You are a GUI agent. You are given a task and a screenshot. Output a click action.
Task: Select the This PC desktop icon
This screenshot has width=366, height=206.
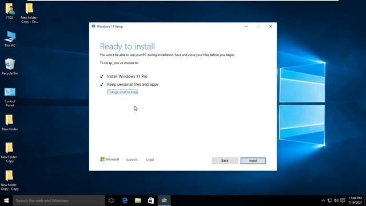coord(10,39)
